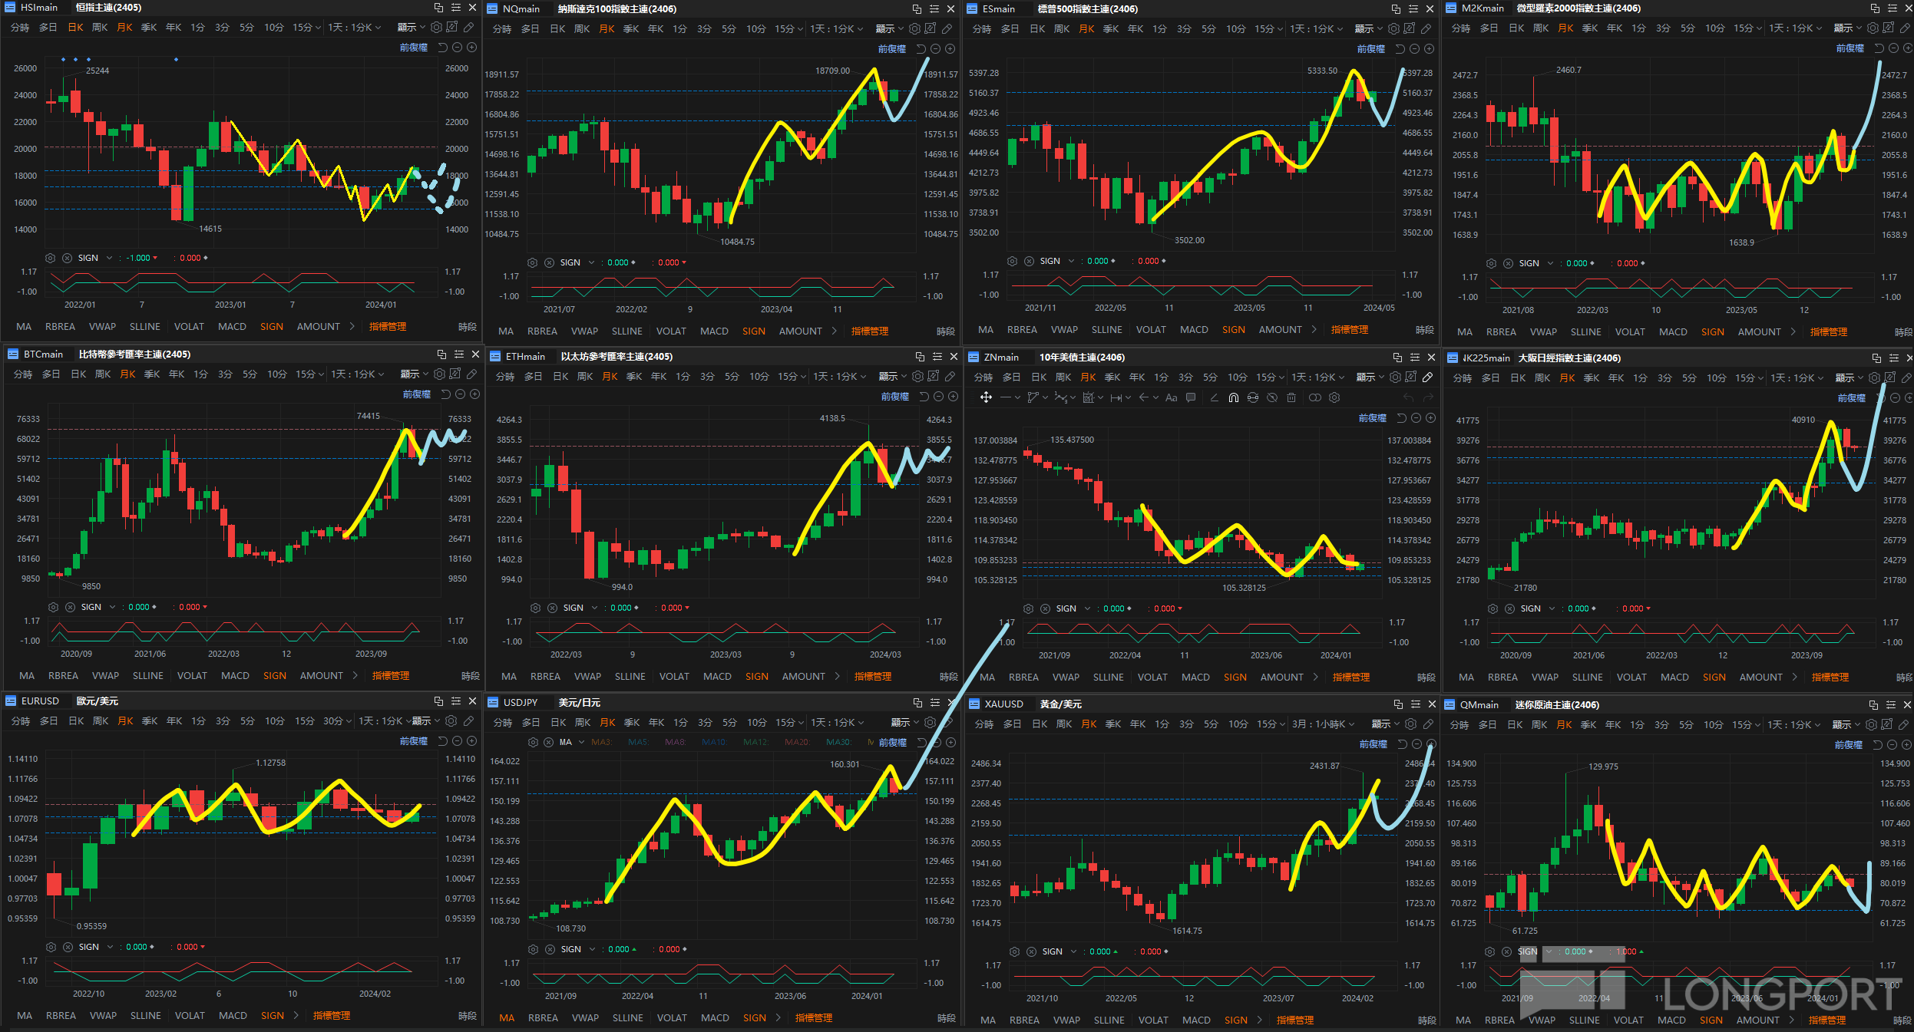
Task: Click 前復權 link in JK225main panel
Action: click(x=1851, y=397)
